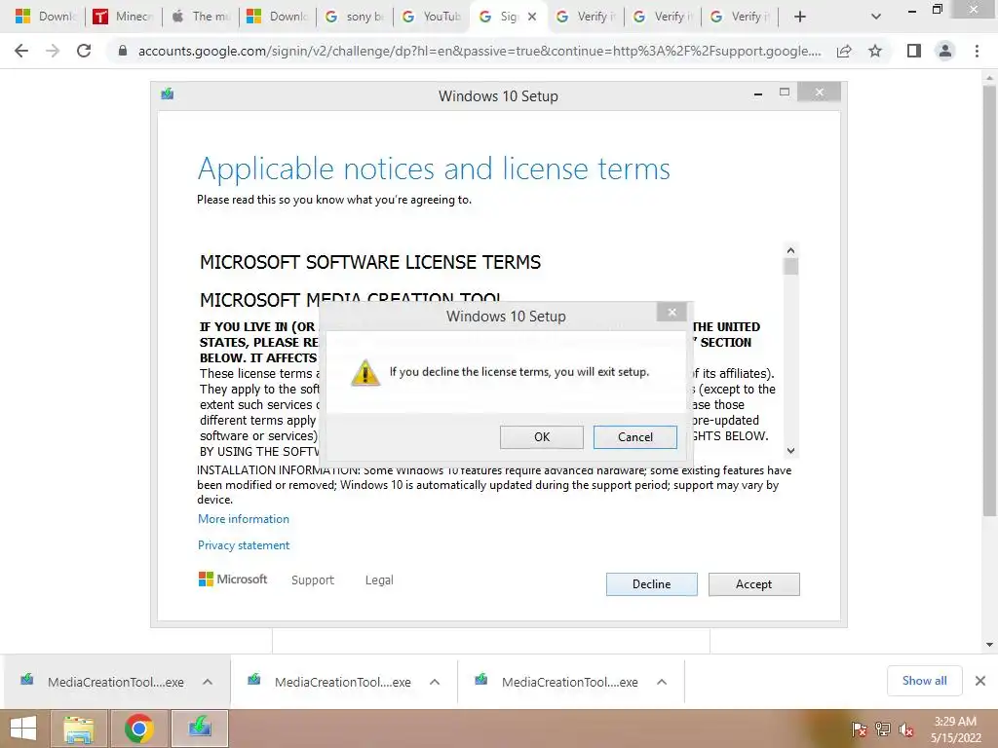The height and width of the screenshot is (748, 998).
Task: Click Chrome icon in the taskbar
Action: pyautogui.click(x=138, y=729)
